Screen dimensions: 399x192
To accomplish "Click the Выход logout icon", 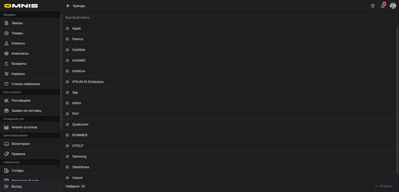I will [x=6, y=186].
